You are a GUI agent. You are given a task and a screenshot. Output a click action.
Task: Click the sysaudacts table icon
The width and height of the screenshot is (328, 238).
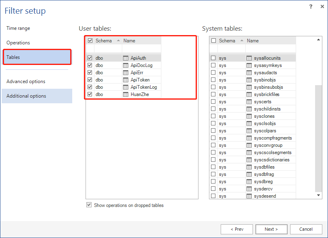(249, 73)
